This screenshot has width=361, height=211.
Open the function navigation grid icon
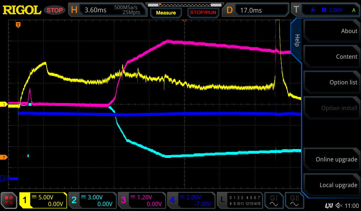click(9, 201)
